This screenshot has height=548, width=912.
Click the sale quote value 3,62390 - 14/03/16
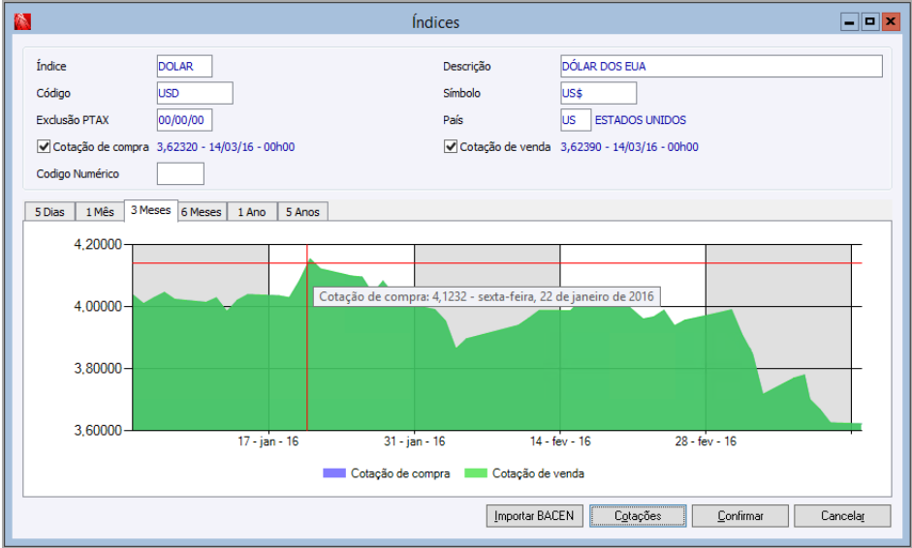629,147
